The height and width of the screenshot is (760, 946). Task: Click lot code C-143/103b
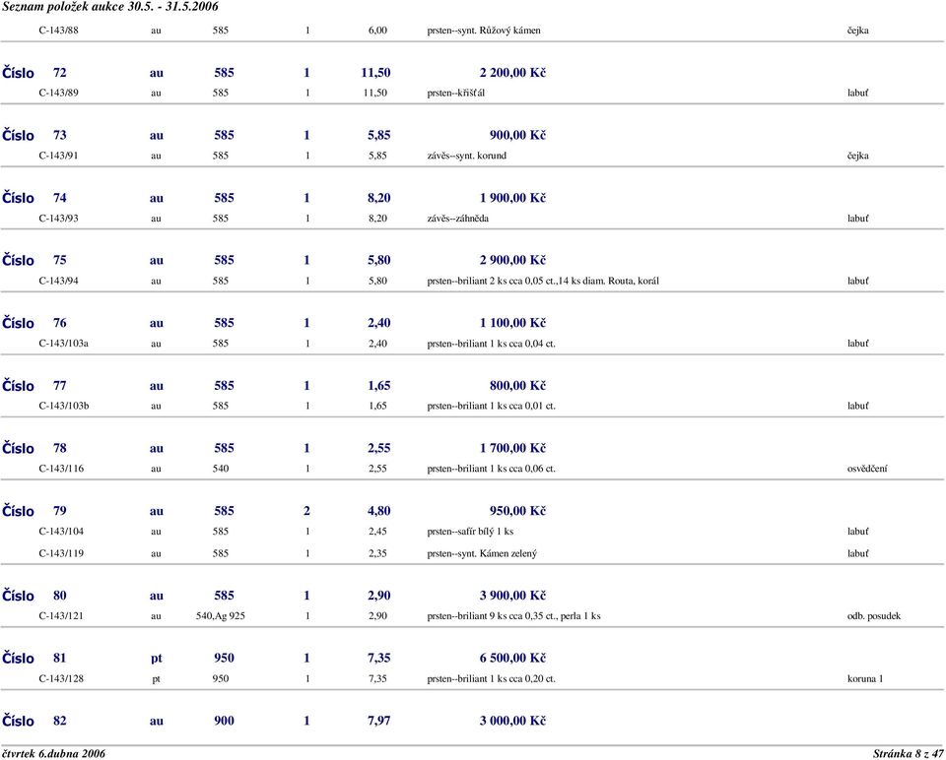pyautogui.click(x=63, y=406)
